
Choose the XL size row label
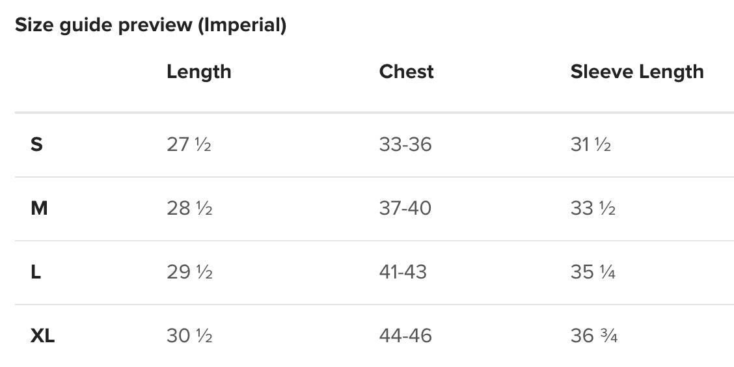pos(43,336)
